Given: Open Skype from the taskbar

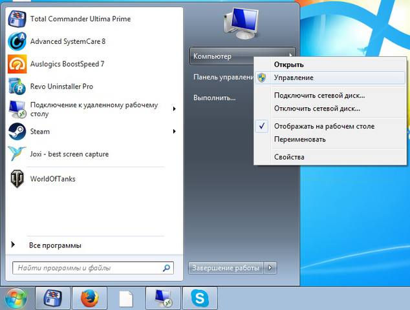Looking at the screenshot, I should click(x=200, y=298).
